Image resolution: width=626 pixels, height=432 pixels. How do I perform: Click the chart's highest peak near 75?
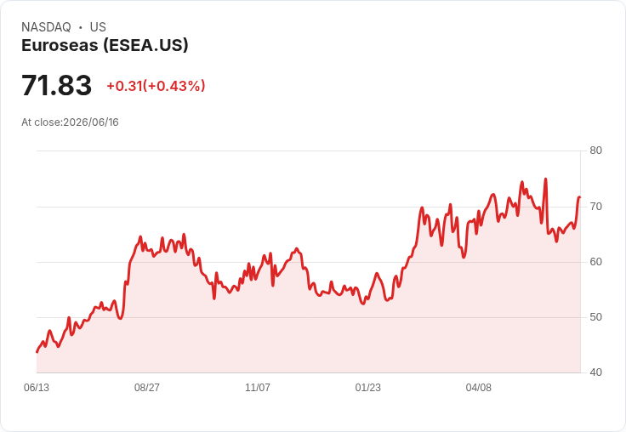point(545,179)
